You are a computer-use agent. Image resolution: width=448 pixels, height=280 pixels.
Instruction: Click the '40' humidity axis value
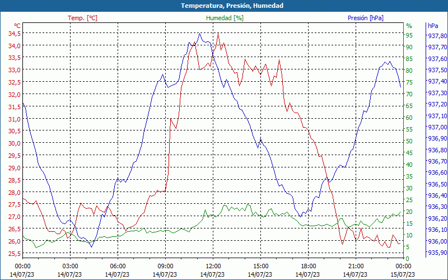(409, 165)
